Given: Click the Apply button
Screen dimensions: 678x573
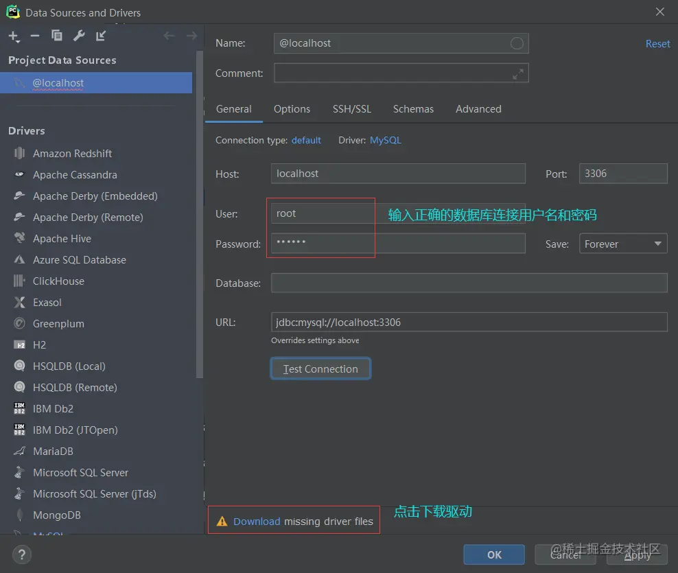Looking at the screenshot, I should 637,555.
